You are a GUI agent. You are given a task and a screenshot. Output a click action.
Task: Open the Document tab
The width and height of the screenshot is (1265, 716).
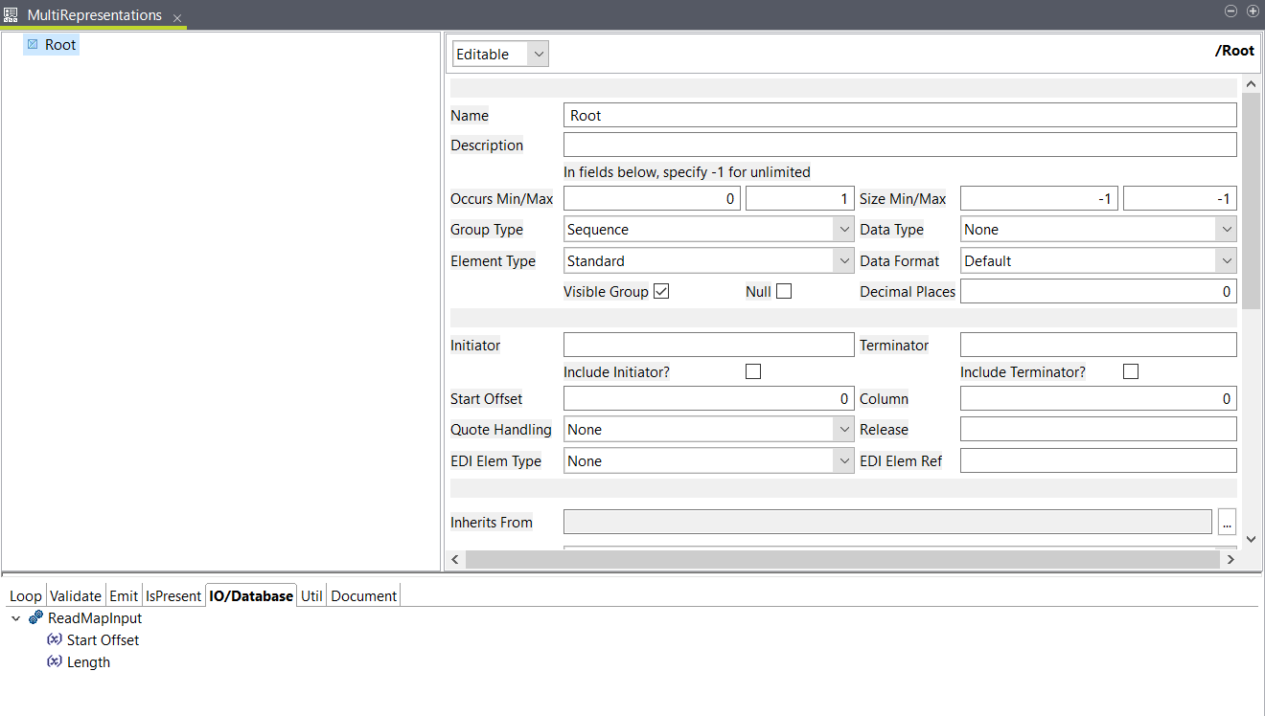click(363, 594)
